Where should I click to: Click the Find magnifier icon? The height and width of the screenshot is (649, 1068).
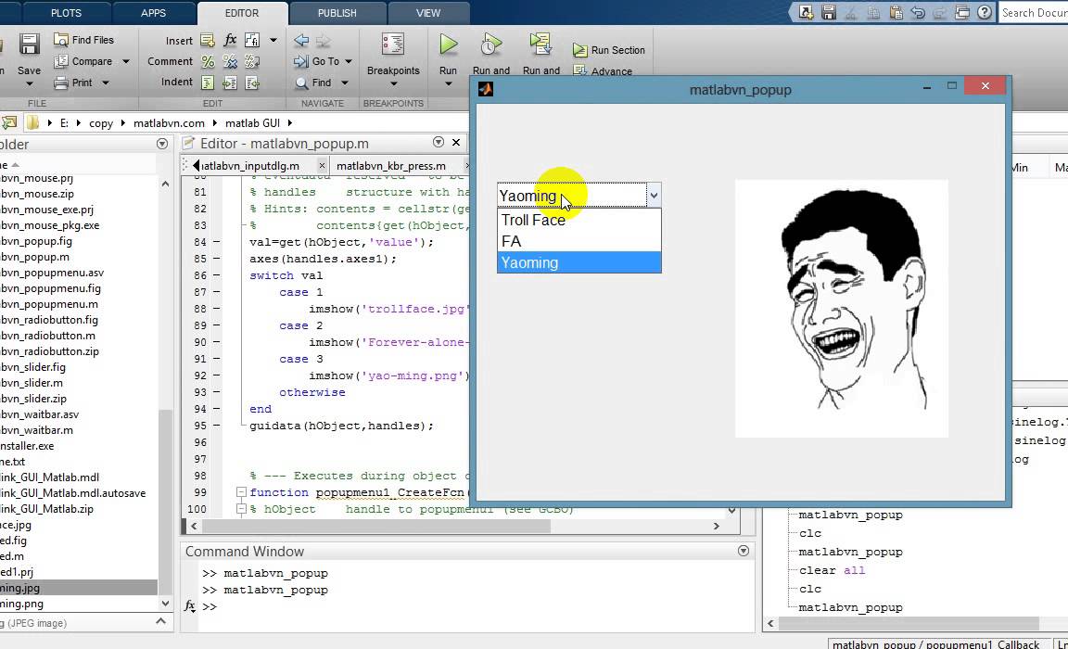(x=301, y=83)
